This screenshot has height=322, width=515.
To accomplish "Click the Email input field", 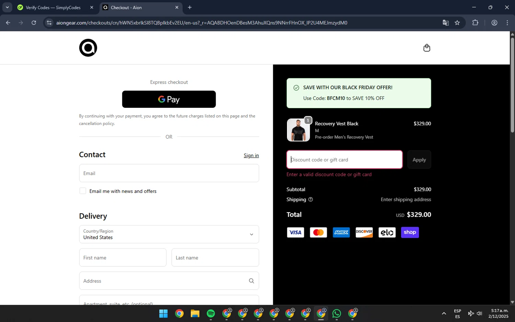I will 169,173.
